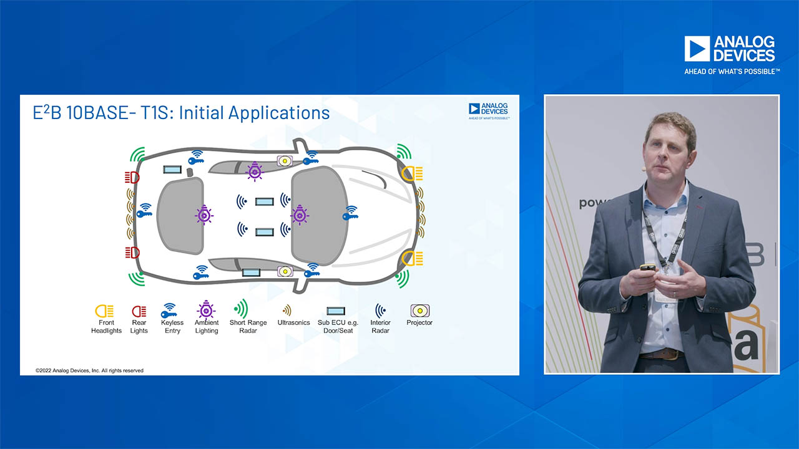Click the Keyless Entry legend label

(172, 327)
